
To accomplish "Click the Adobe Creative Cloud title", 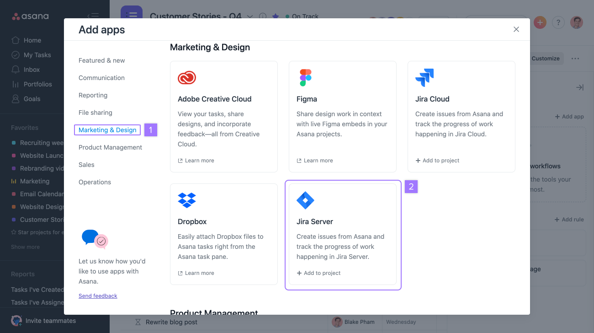I will click(x=214, y=99).
